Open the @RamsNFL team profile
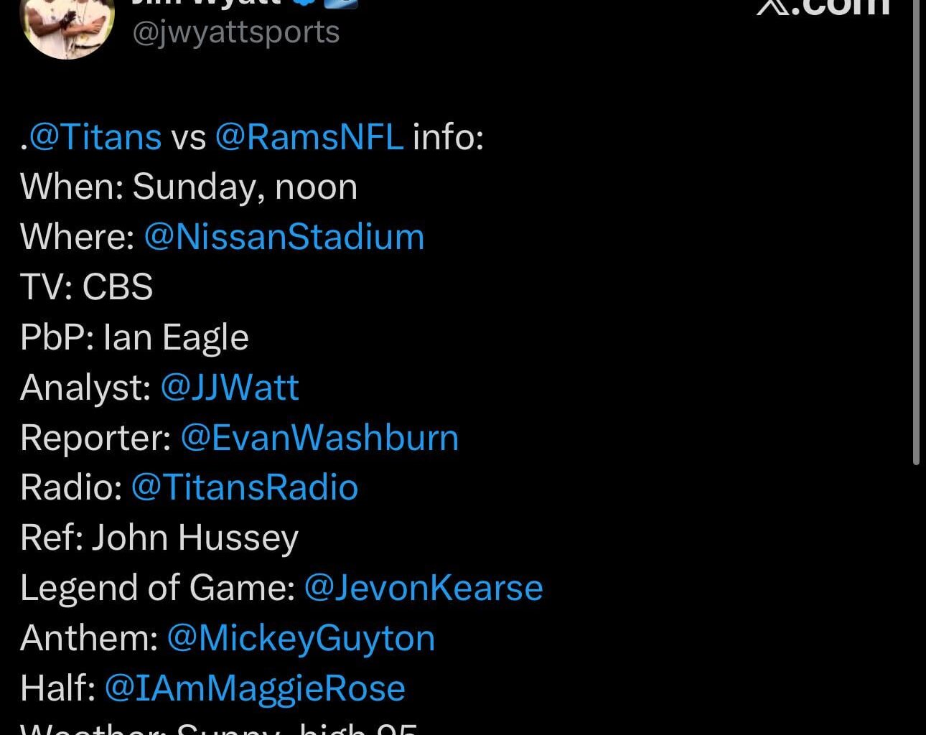Image resolution: width=926 pixels, height=735 pixels. pyautogui.click(x=309, y=136)
